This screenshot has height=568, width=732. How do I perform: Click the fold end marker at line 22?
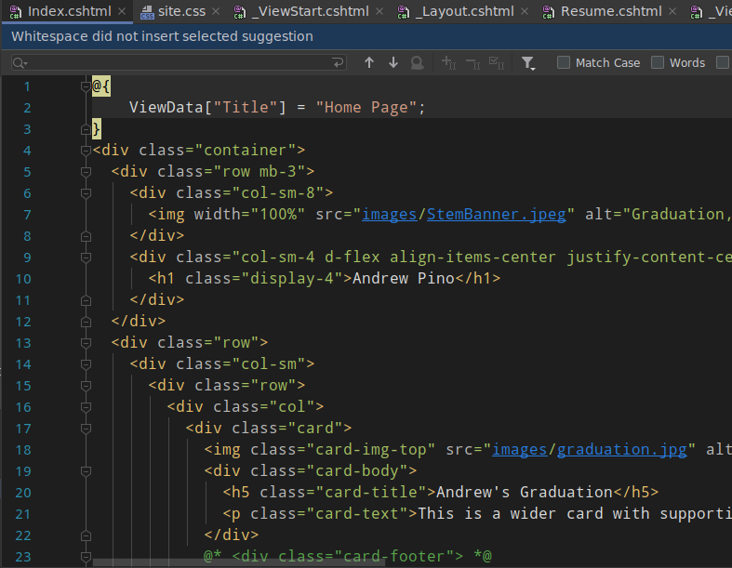pos(86,535)
